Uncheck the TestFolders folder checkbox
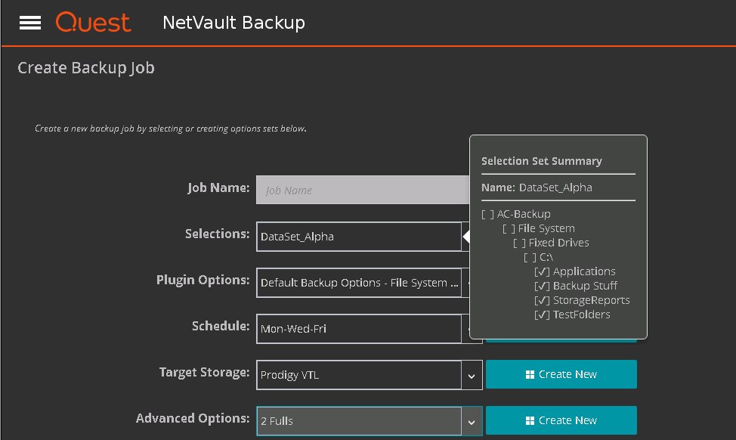 [x=542, y=315]
